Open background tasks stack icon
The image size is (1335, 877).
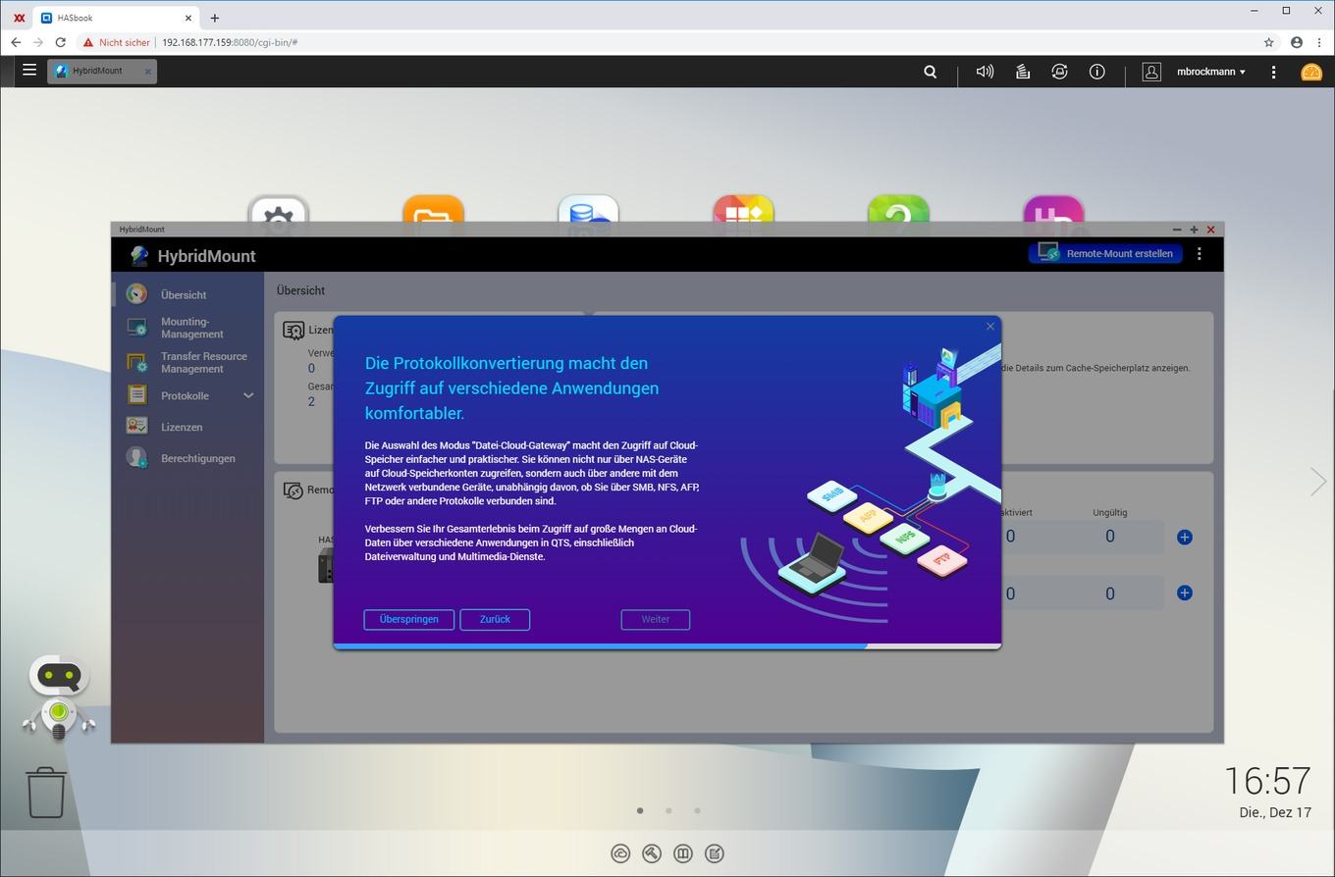(x=1022, y=72)
